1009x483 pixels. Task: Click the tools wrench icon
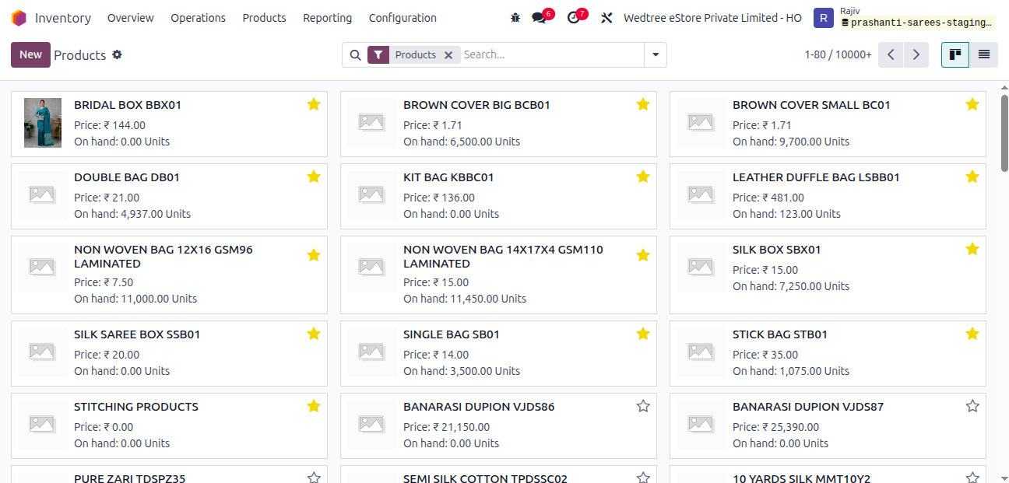tap(606, 18)
